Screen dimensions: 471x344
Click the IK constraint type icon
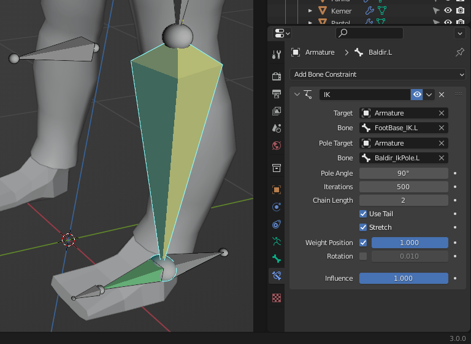click(308, 95)
